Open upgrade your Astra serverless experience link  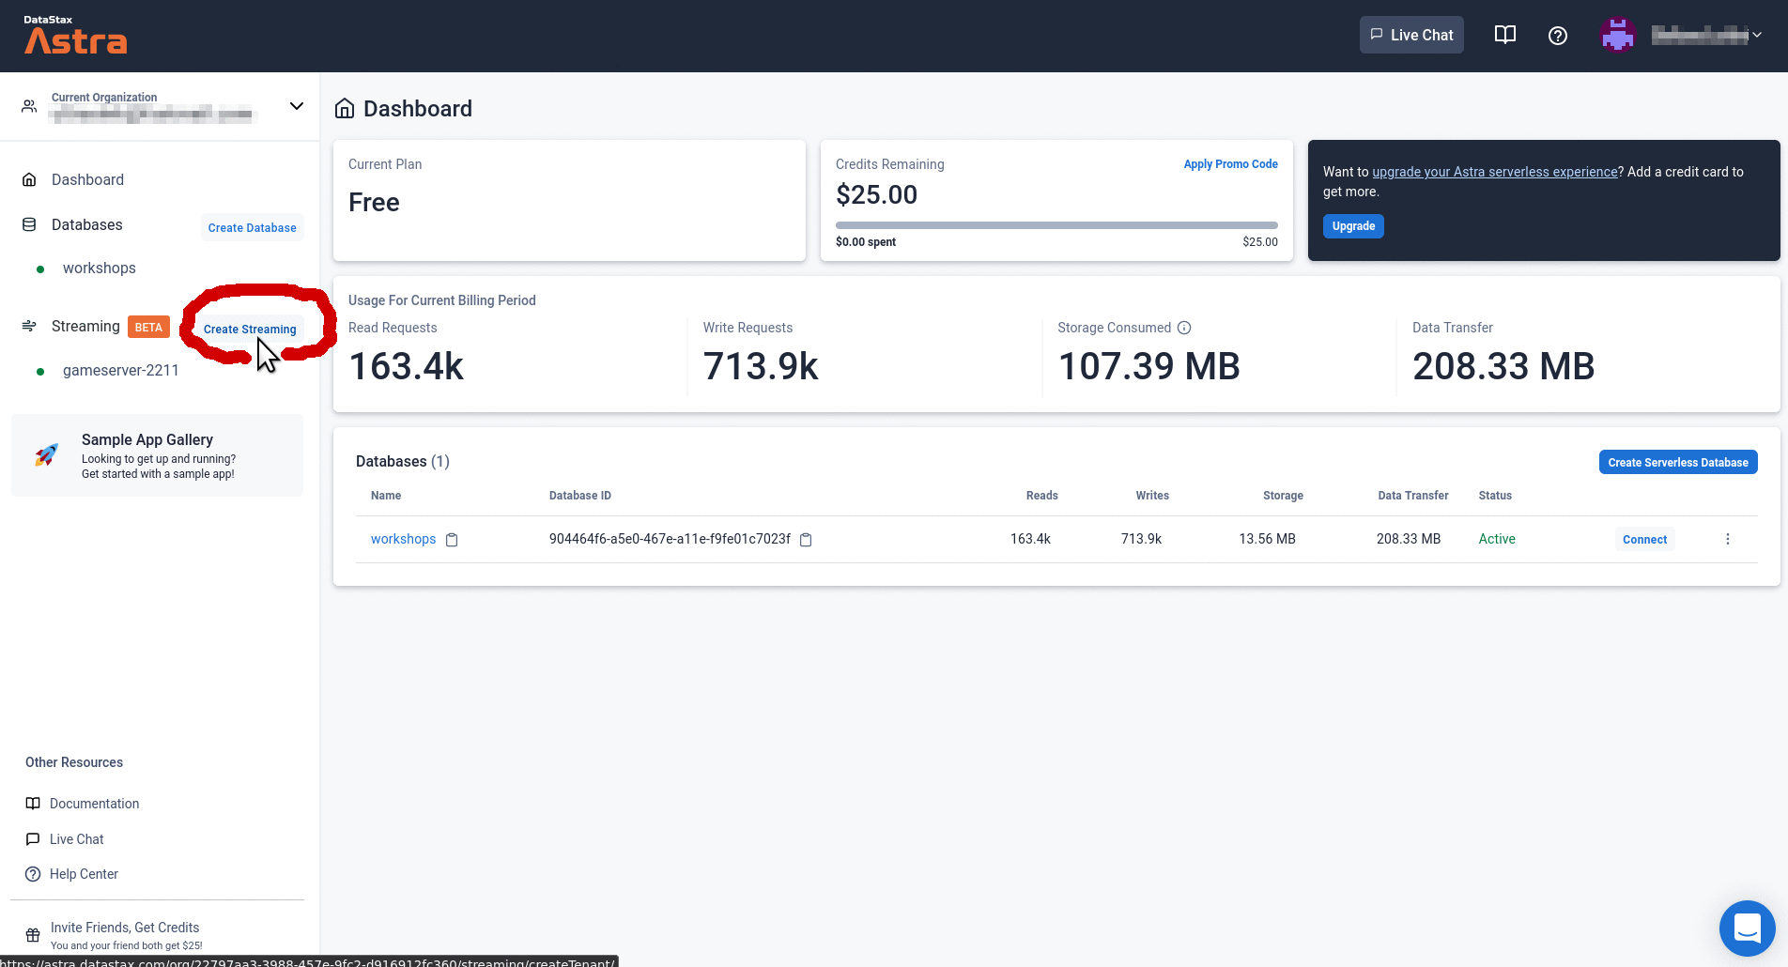coord(1495,172)
